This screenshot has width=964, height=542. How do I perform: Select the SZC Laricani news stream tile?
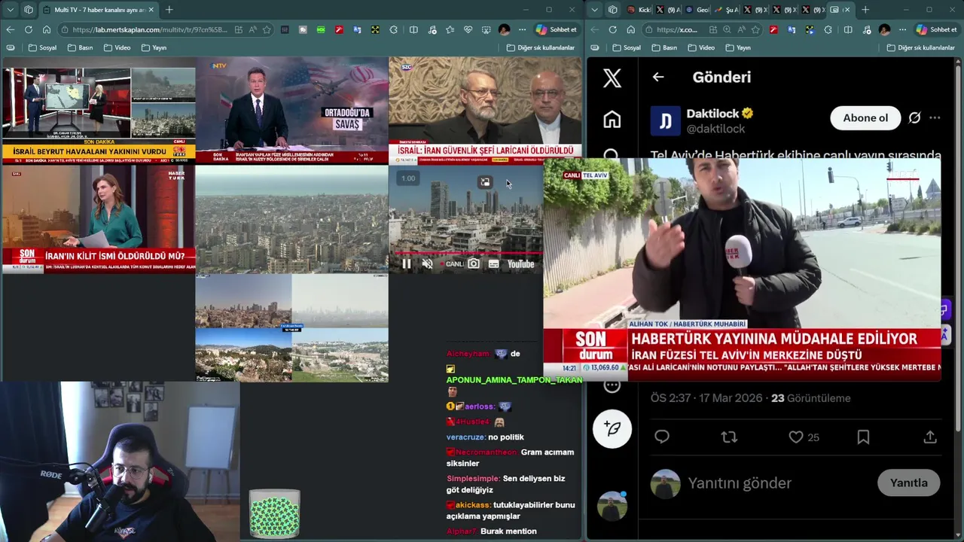pyautogui.click(x=485, y=111)
